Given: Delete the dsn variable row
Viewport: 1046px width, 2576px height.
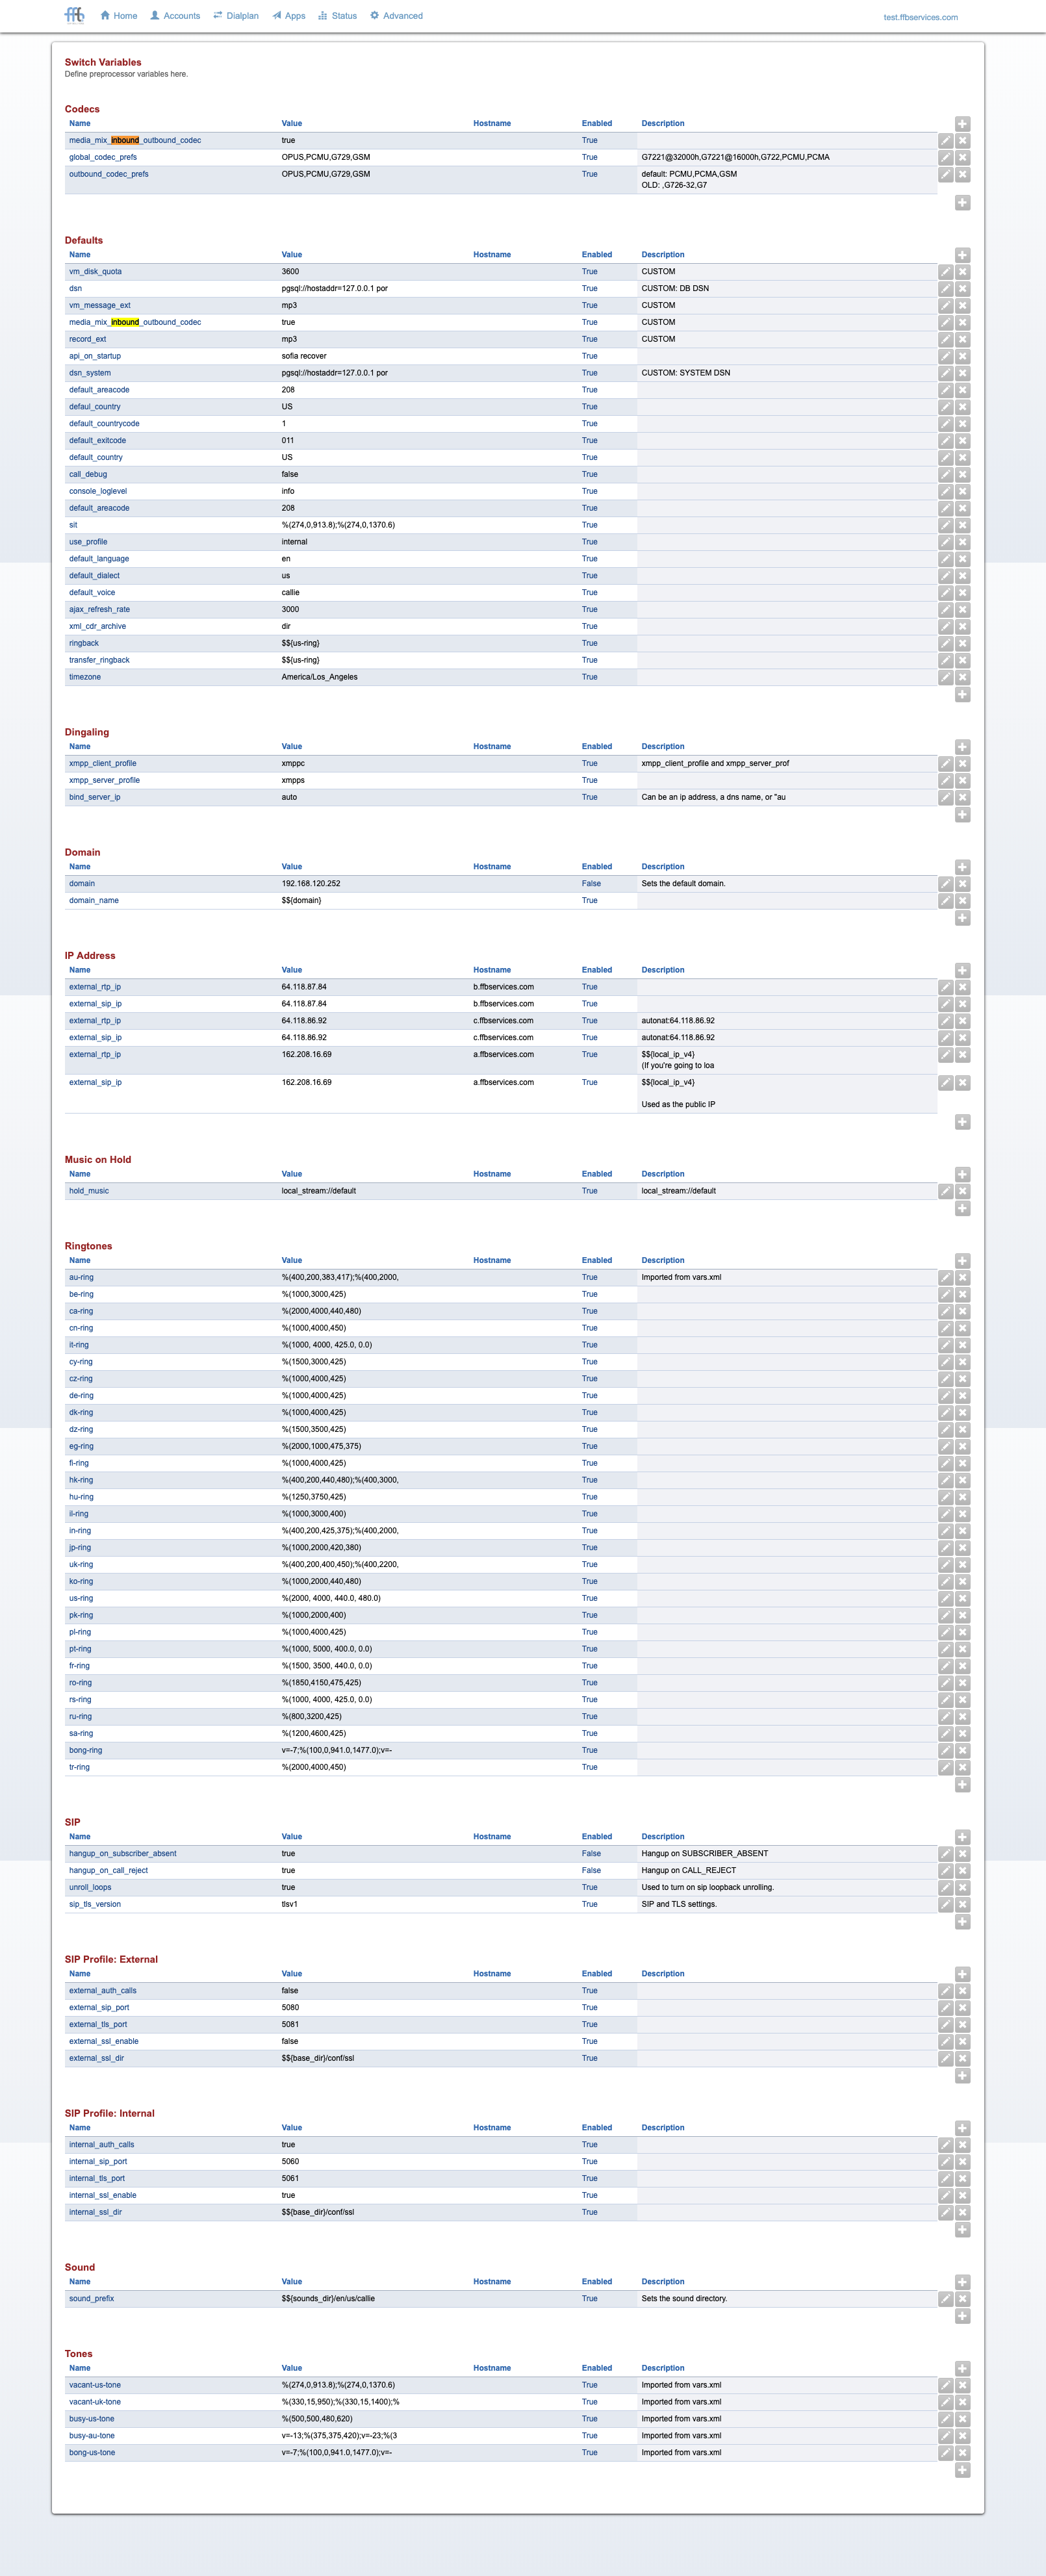Looking at the screenshot, I should [x=962, y=289].
